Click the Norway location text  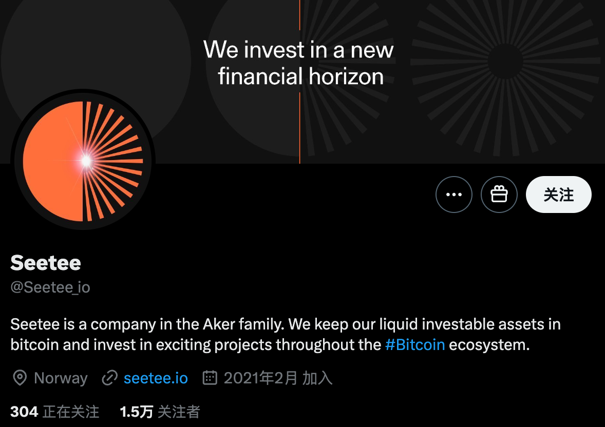[x=61, y=379]
